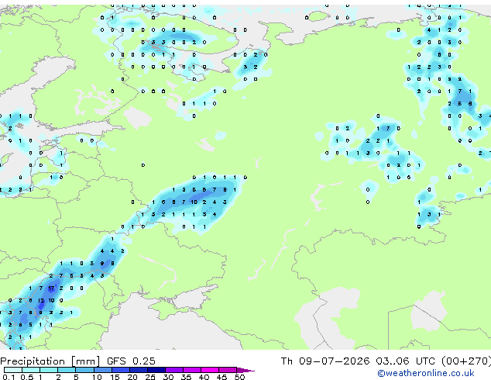Pick the legend swatch between 35 and 40

pos(192,370)
